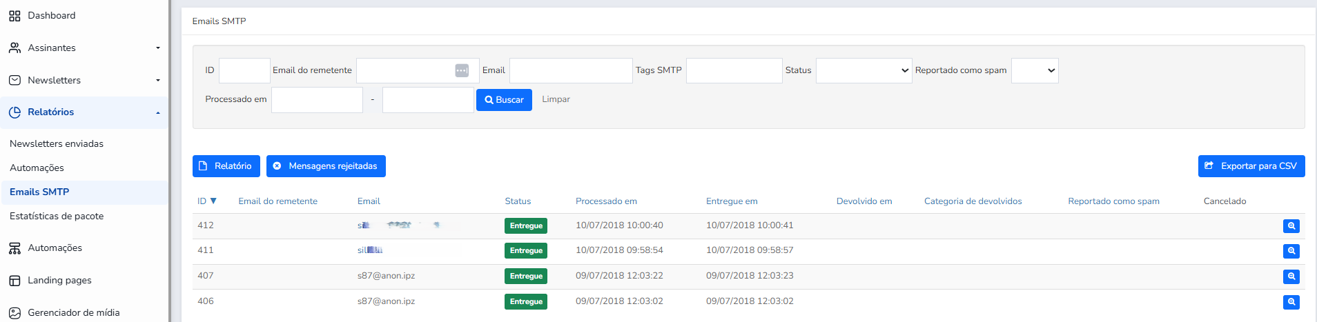Click the Newsletters envelope icon
Screen dimensions: 1317x322
14,80
